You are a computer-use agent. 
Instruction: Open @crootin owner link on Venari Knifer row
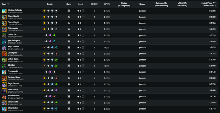point(142,103)
